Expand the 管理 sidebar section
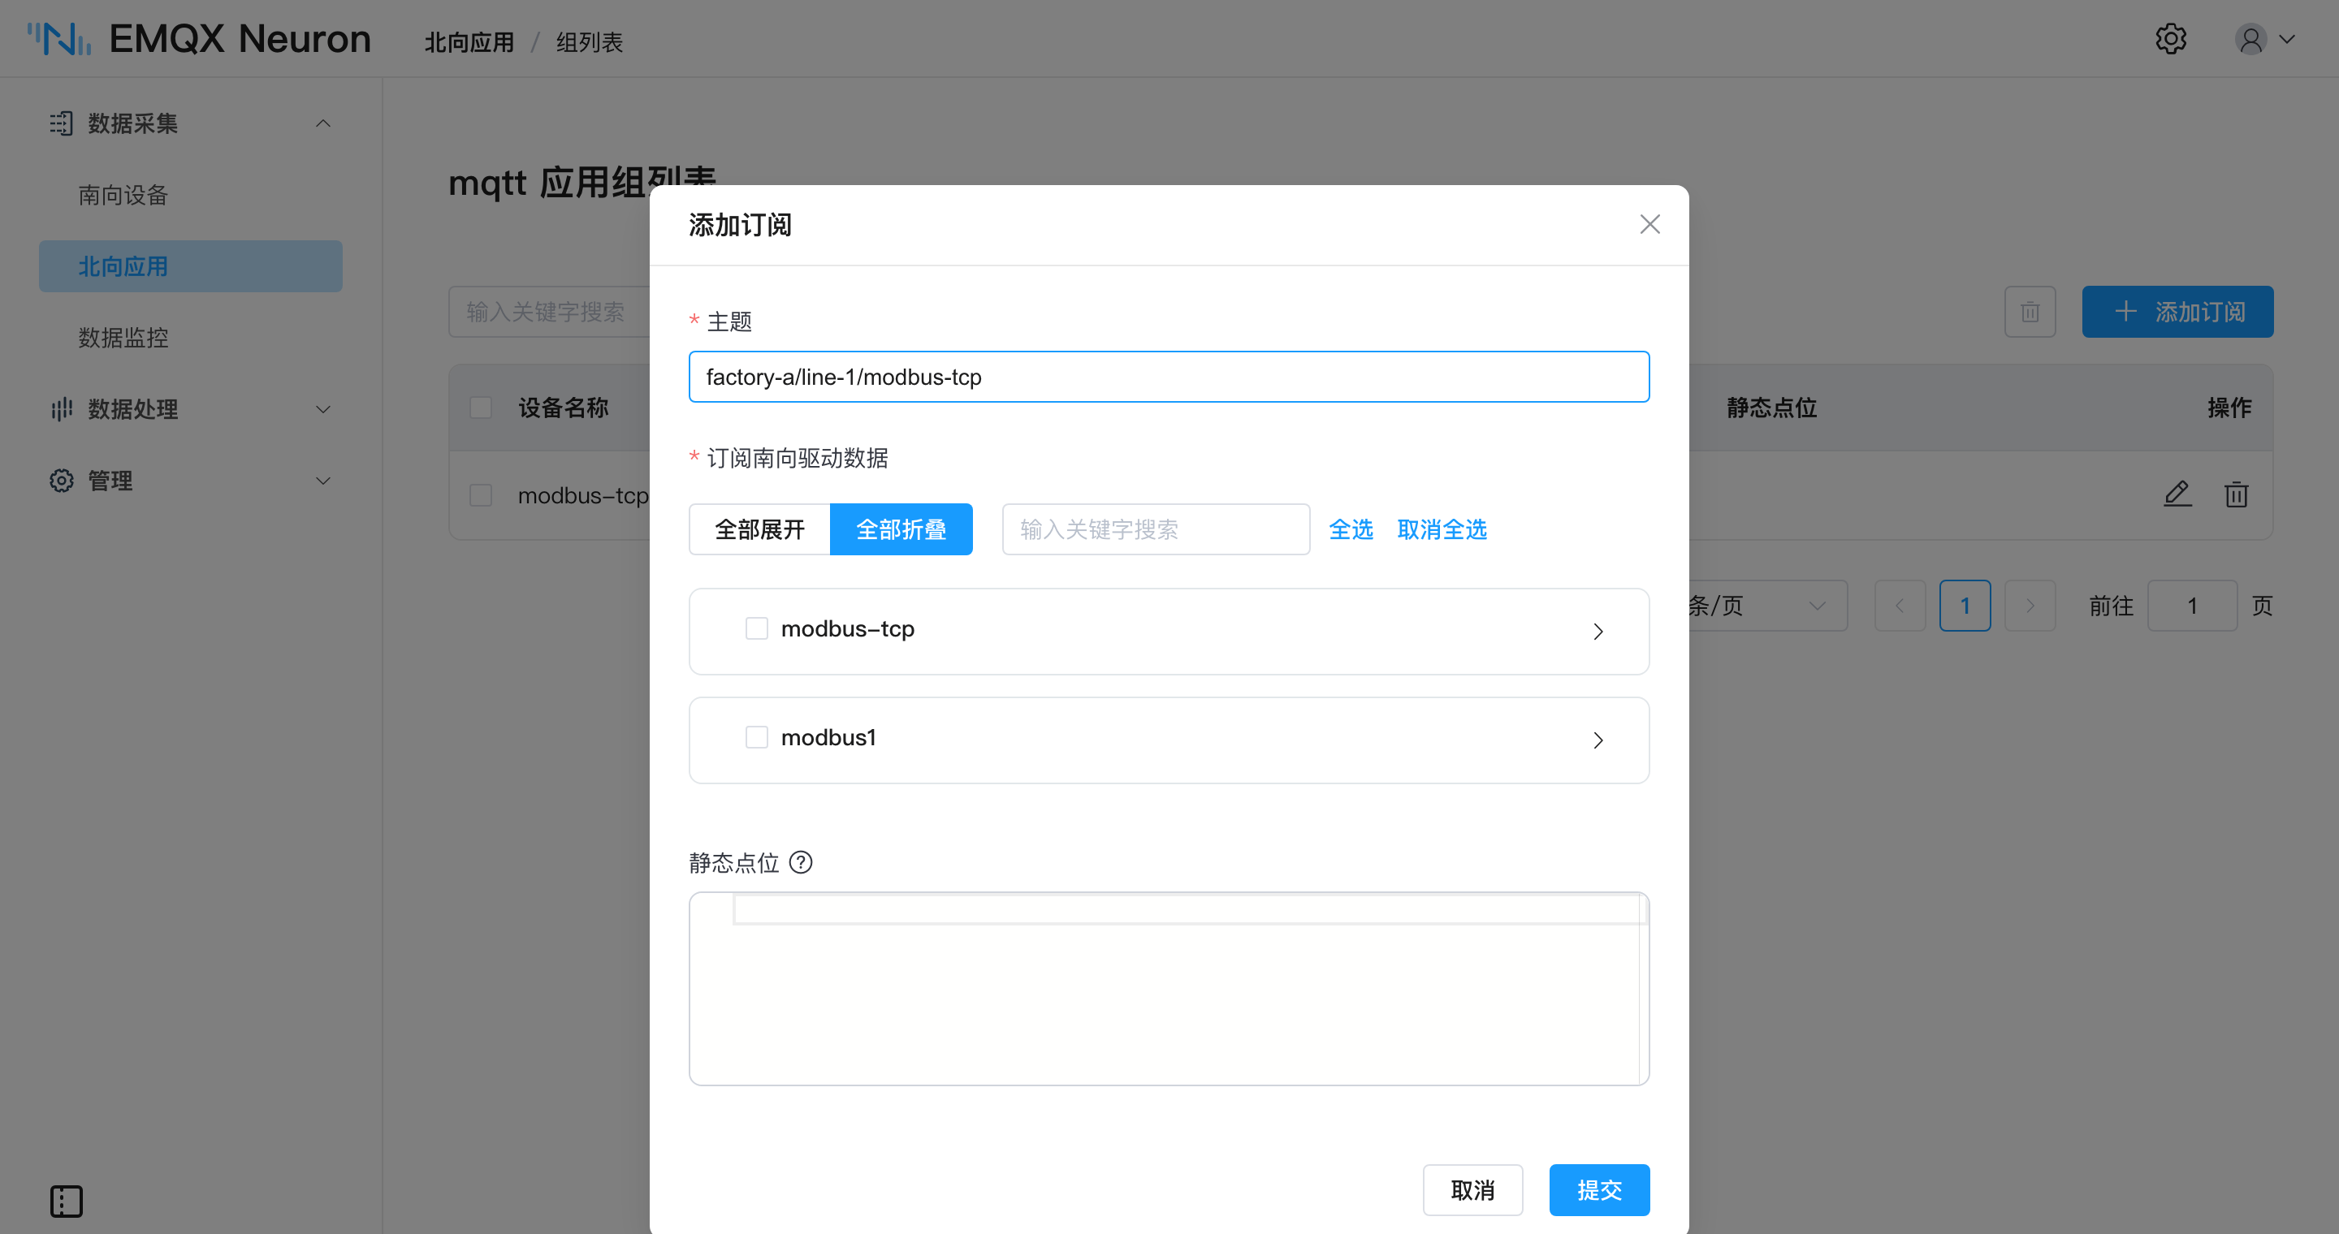 (322, 481)
